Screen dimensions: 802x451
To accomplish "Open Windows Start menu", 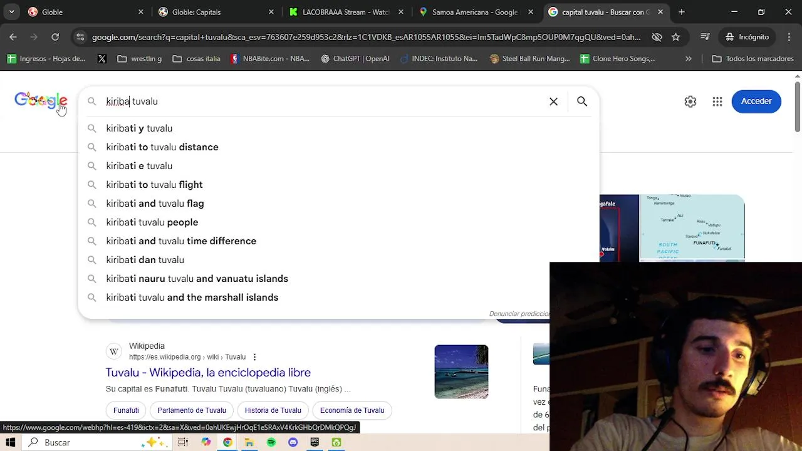I will [10, 442].
